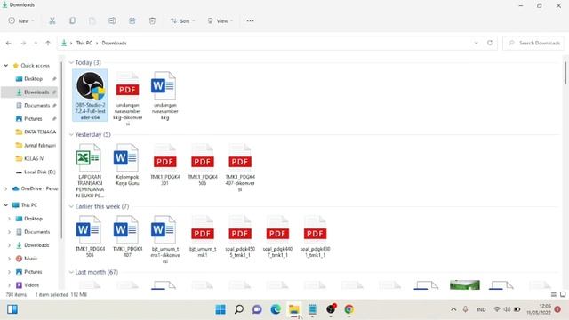Open Microsoft Edge from taskbar
Image resolution: width=569 pixels, height=320 pixels.
[x=276, y=309]
